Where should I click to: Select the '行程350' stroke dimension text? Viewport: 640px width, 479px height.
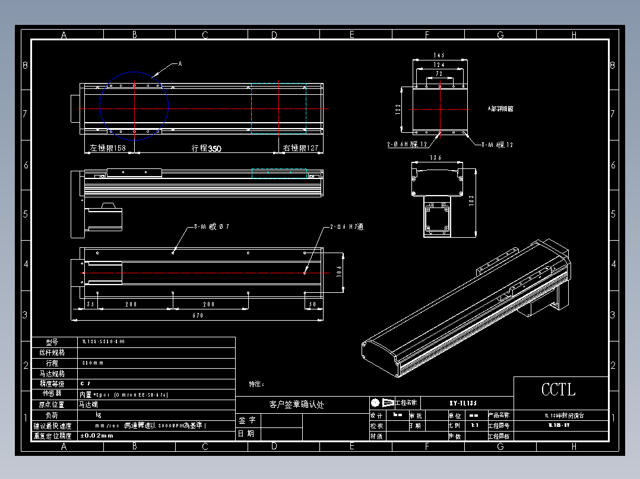point(207,148)
